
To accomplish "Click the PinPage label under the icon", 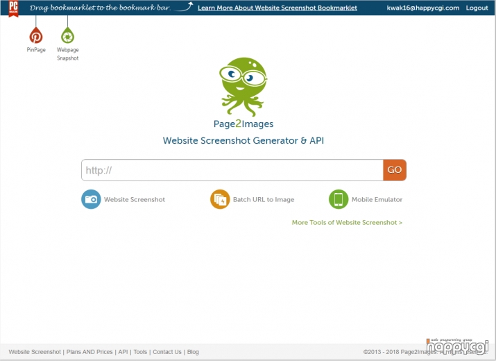I will coord(36,50).
